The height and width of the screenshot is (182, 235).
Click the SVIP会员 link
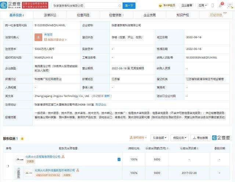point(169,6)
